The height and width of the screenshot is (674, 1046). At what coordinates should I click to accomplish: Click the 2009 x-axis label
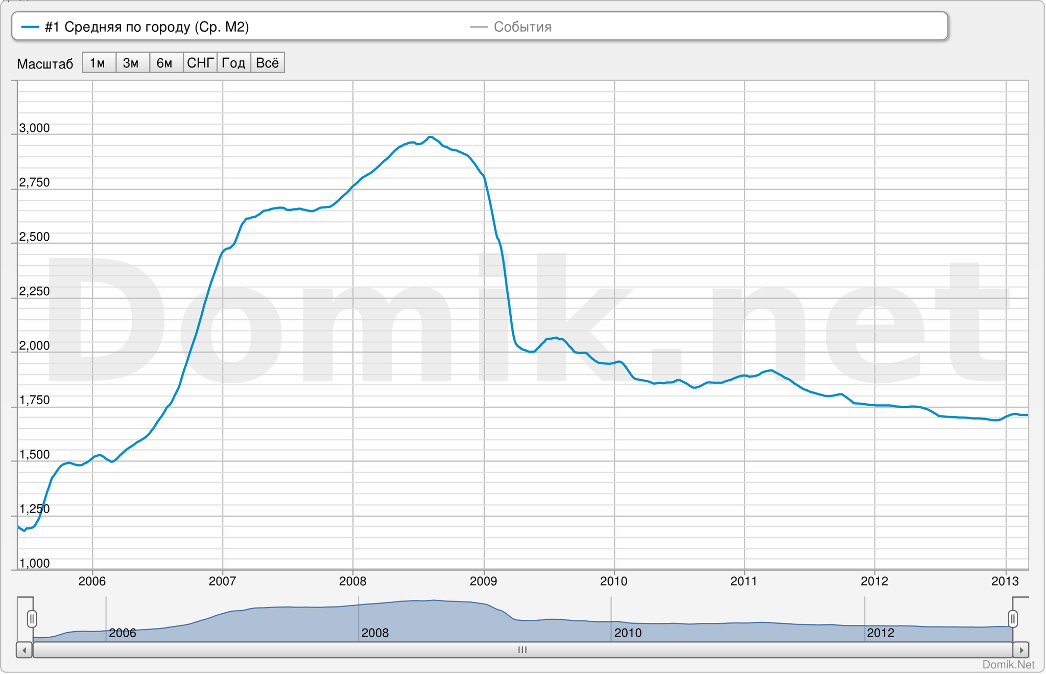point(483,581)
